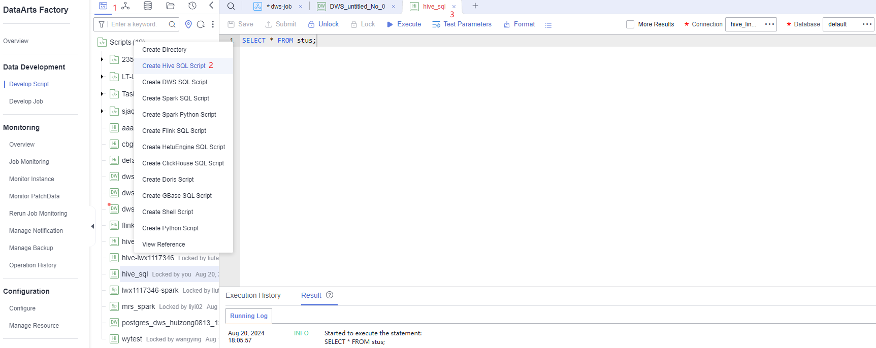Click the locate script pin icon
Image resolution: width=876 pixels, height=348 pixels.
[188, 24]
